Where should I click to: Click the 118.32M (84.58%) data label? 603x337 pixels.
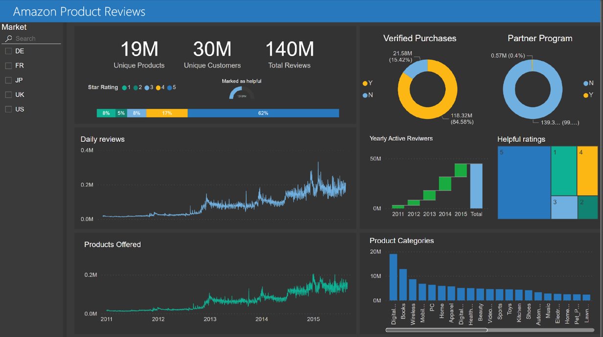[x=462, y=119]
